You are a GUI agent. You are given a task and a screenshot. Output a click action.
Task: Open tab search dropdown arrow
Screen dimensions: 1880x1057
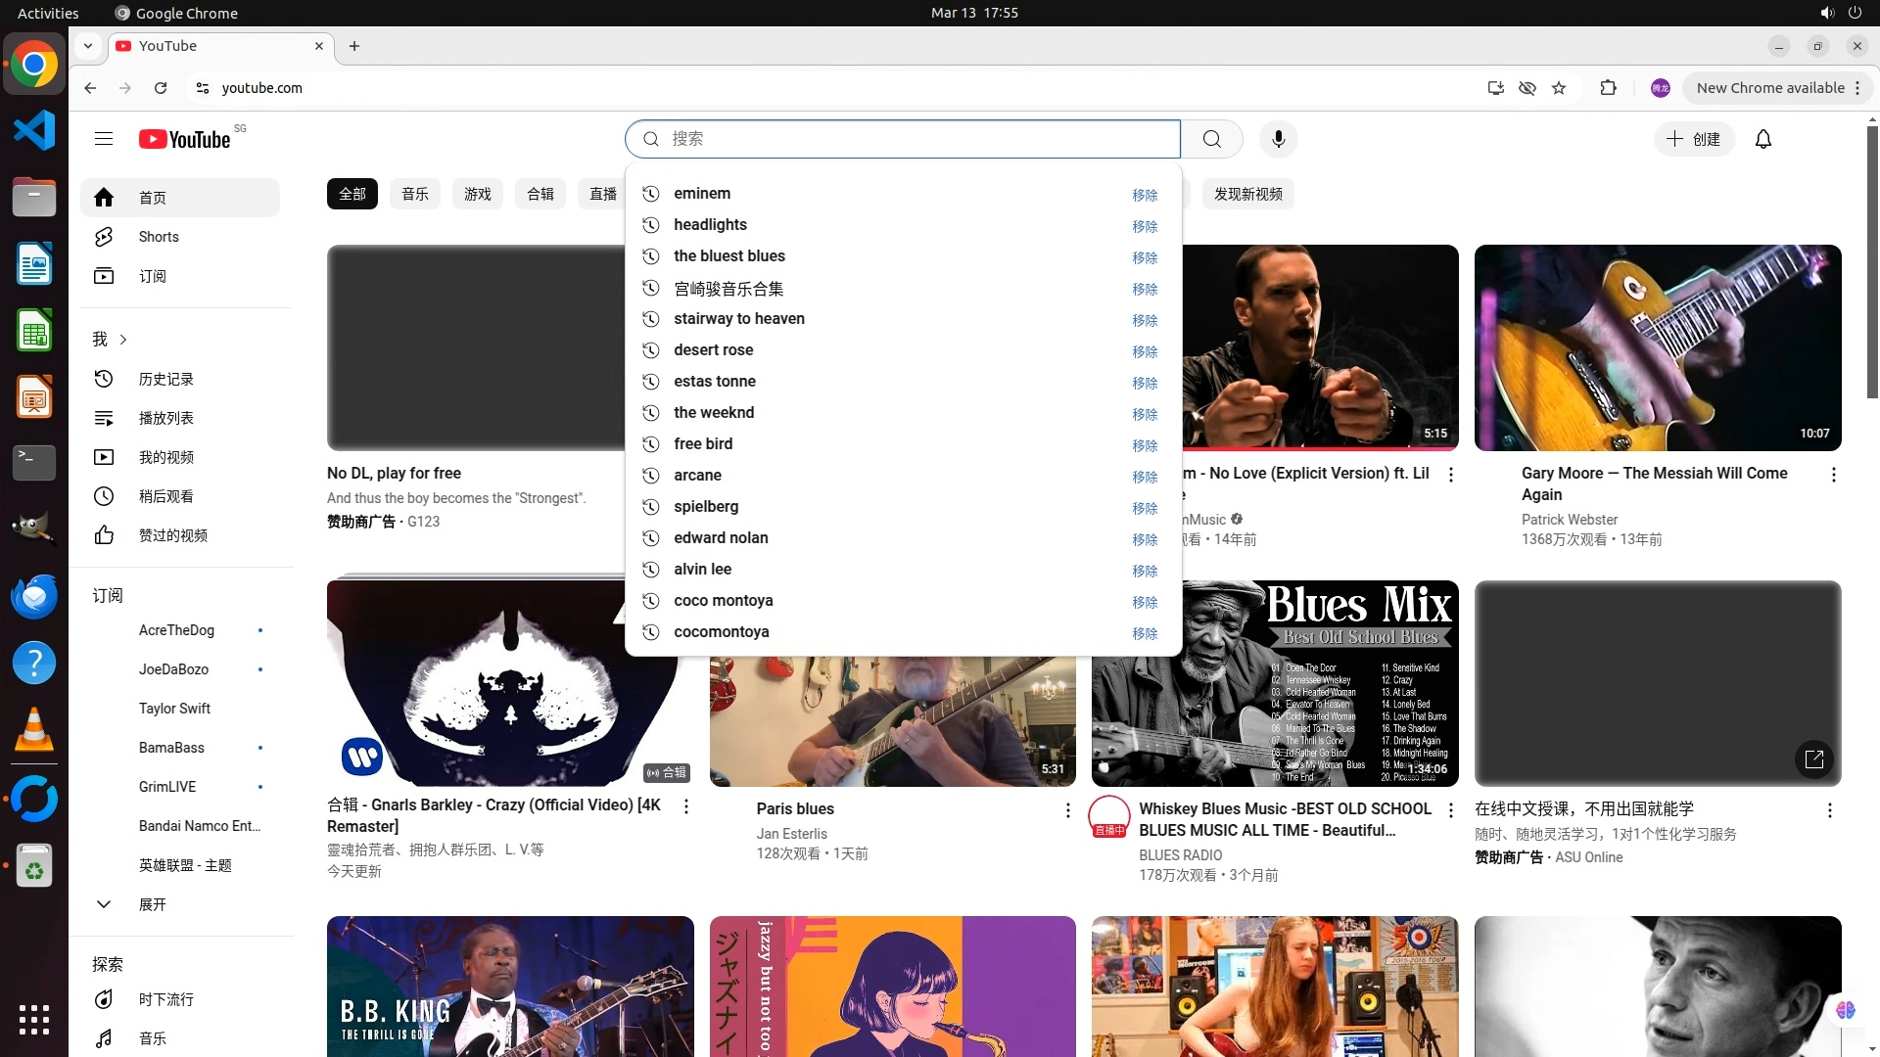click(88, 46)
